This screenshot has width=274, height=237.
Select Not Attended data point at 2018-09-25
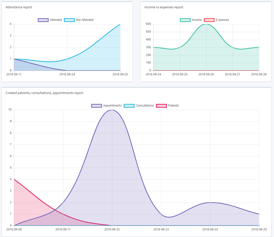coord(120,24)
